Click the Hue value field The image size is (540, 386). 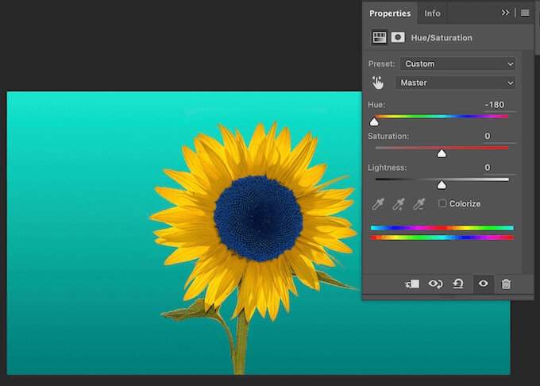(494, 105)
